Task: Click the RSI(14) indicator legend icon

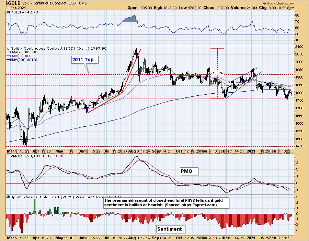Action: (x=8, y=12)
